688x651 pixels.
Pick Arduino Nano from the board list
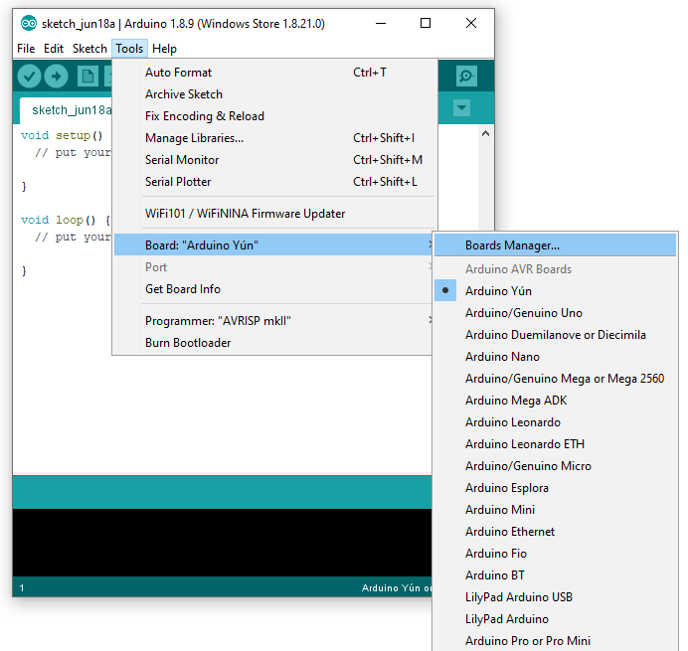[502, 357]
